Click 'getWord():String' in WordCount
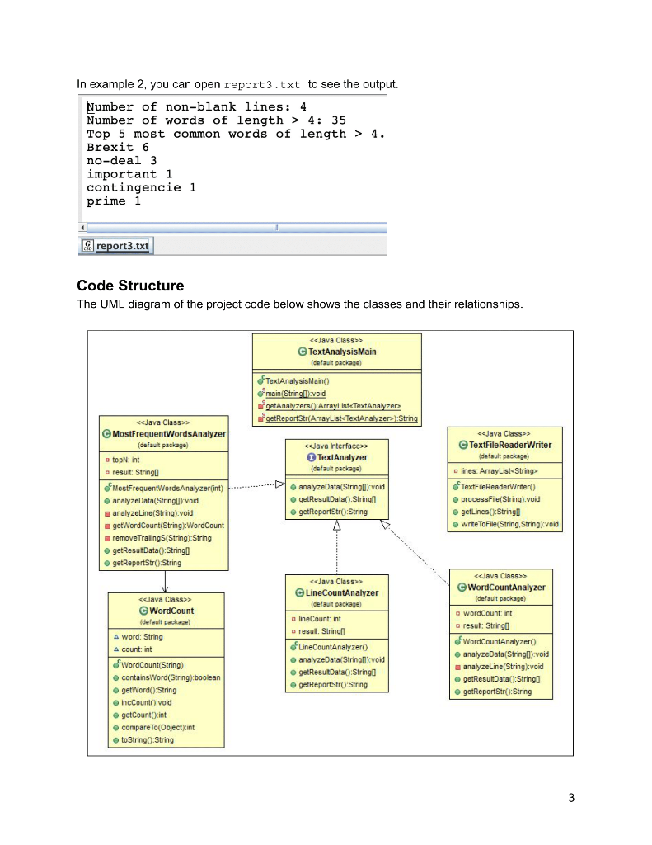 click(149, 691)
